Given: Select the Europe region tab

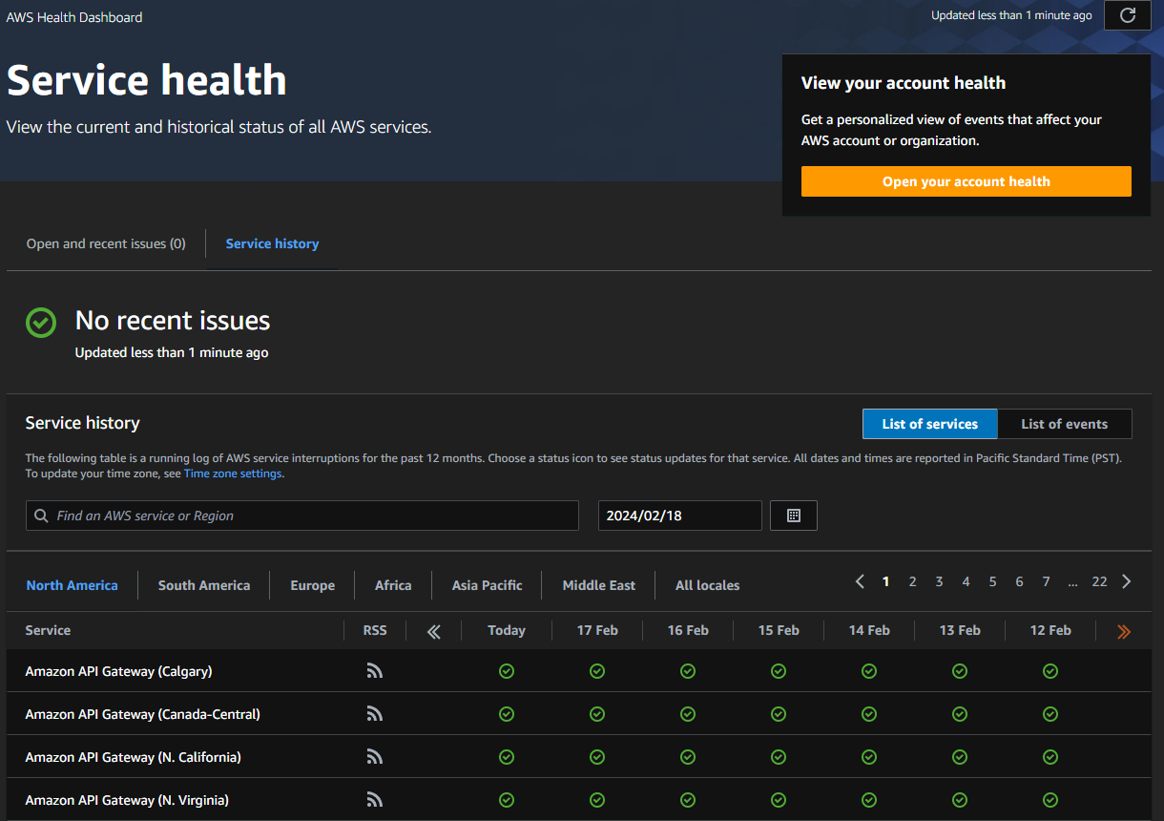Looking at the screenshot, I should tap(313, 585).
